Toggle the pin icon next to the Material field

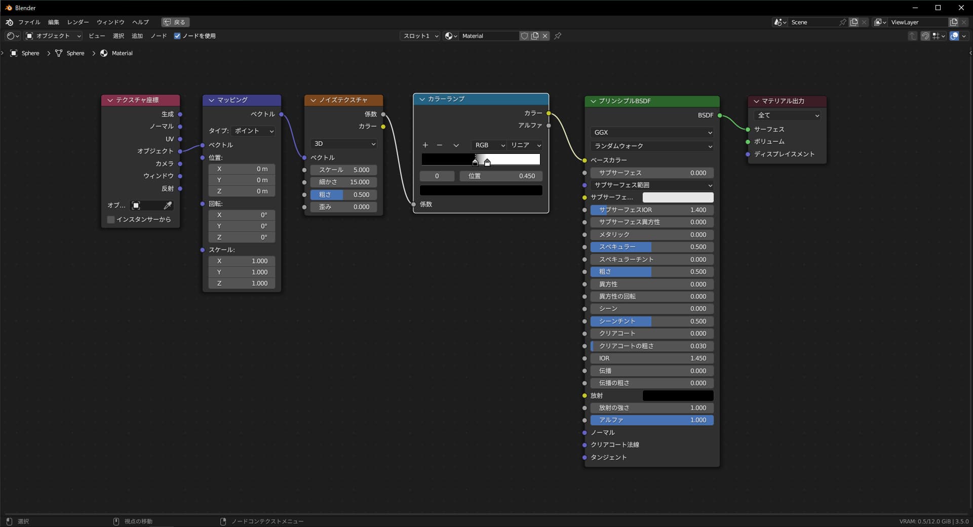click(558, 36)
